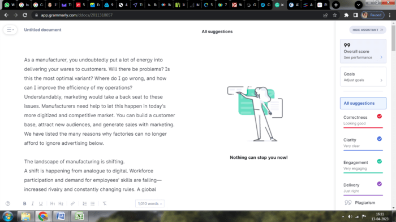Expand the word count dropdown
This screenshot has width=396, height=222.
[150, 203]
